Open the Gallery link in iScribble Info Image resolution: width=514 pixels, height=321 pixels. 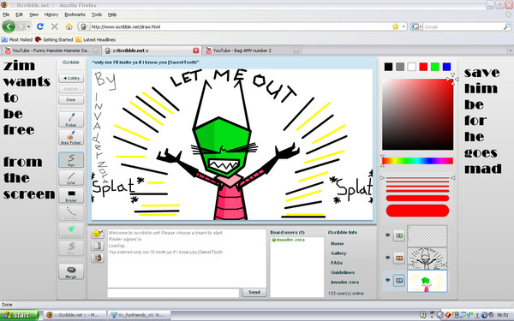(x=338, y=253)
